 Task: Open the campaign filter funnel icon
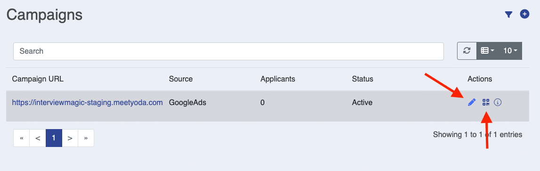(x=508, y=15)
